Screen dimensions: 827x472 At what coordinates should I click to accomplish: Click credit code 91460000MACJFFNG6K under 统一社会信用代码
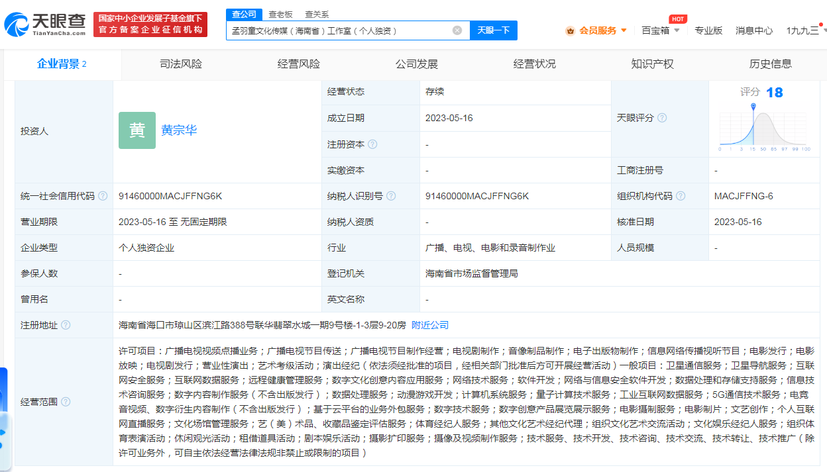(x=170, y=196)
